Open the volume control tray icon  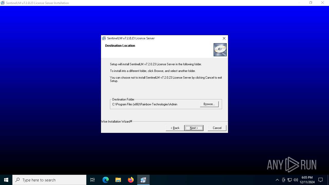[x=296, y=180]
